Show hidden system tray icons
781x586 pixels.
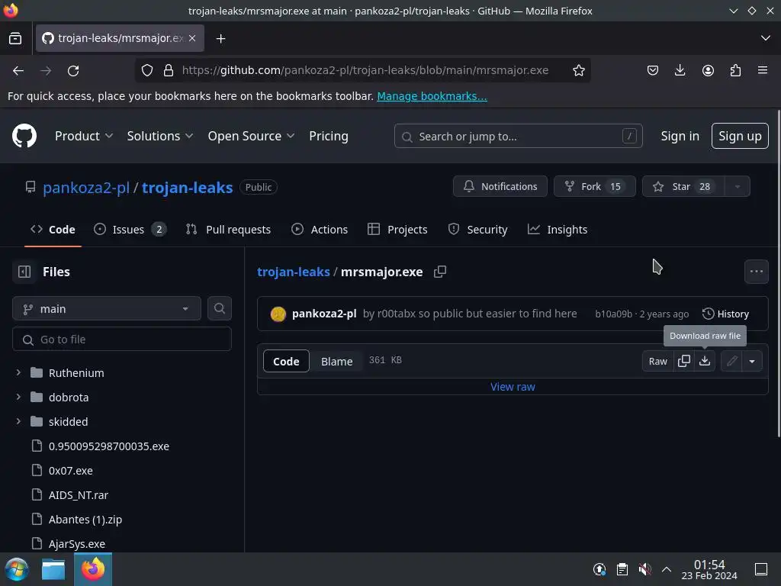coord(667,569)
